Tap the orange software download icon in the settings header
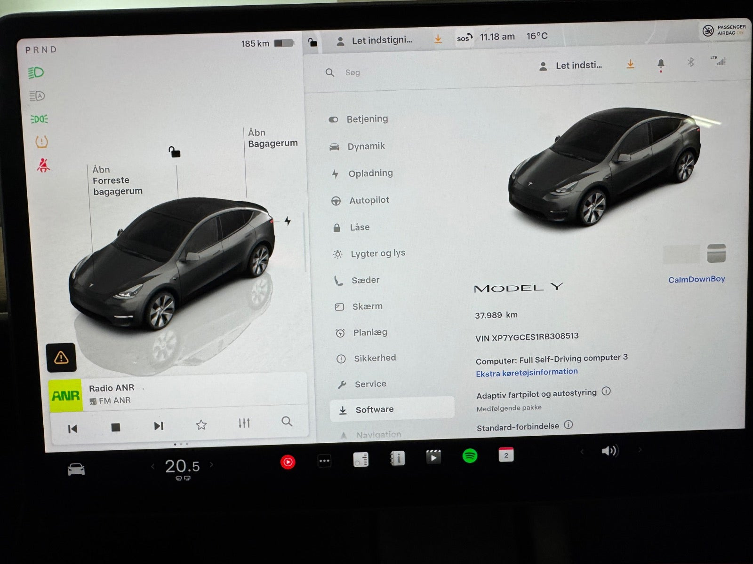753x564 pixels. (x=630, y=64)
